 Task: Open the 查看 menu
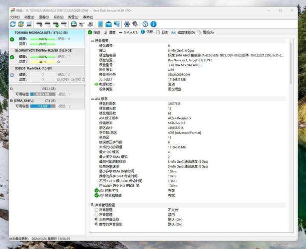point(44,17)
